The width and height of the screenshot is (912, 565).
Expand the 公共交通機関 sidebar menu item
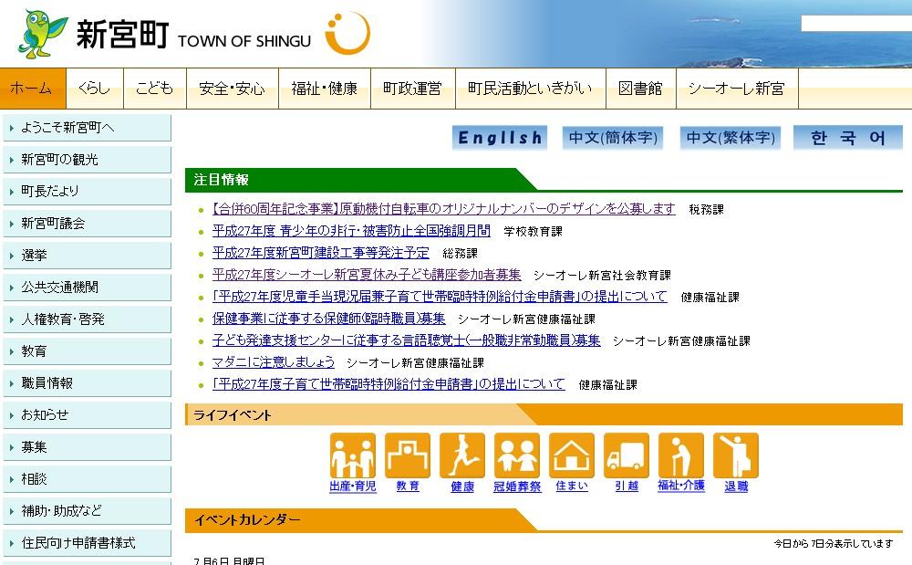86,288
